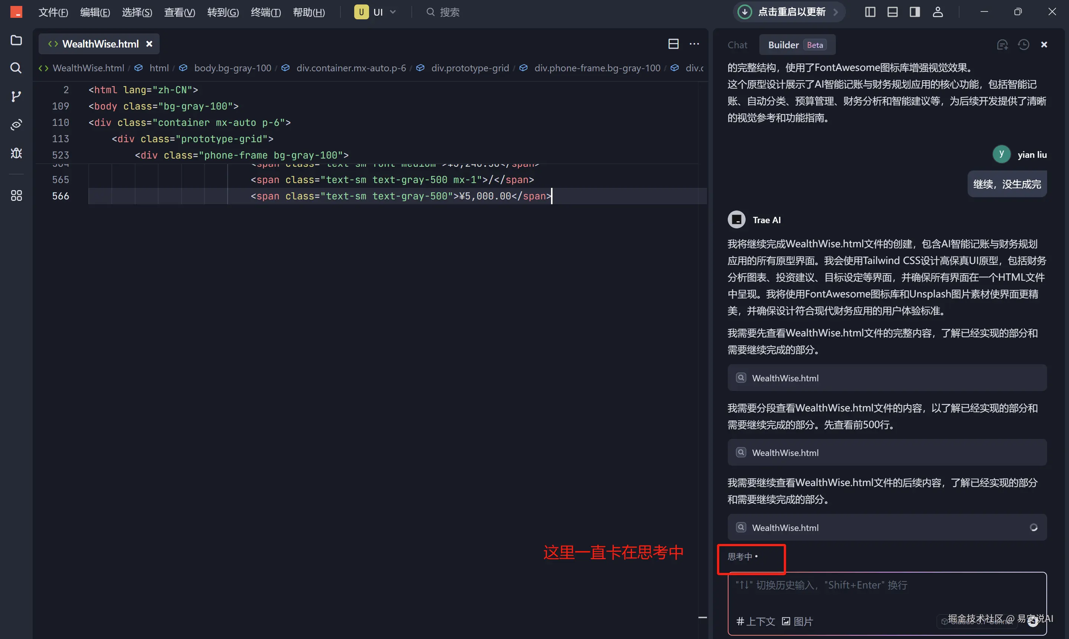Click the #上下文 context button
The width and height of the screenshot is (1069, 639).
point(756,621)
